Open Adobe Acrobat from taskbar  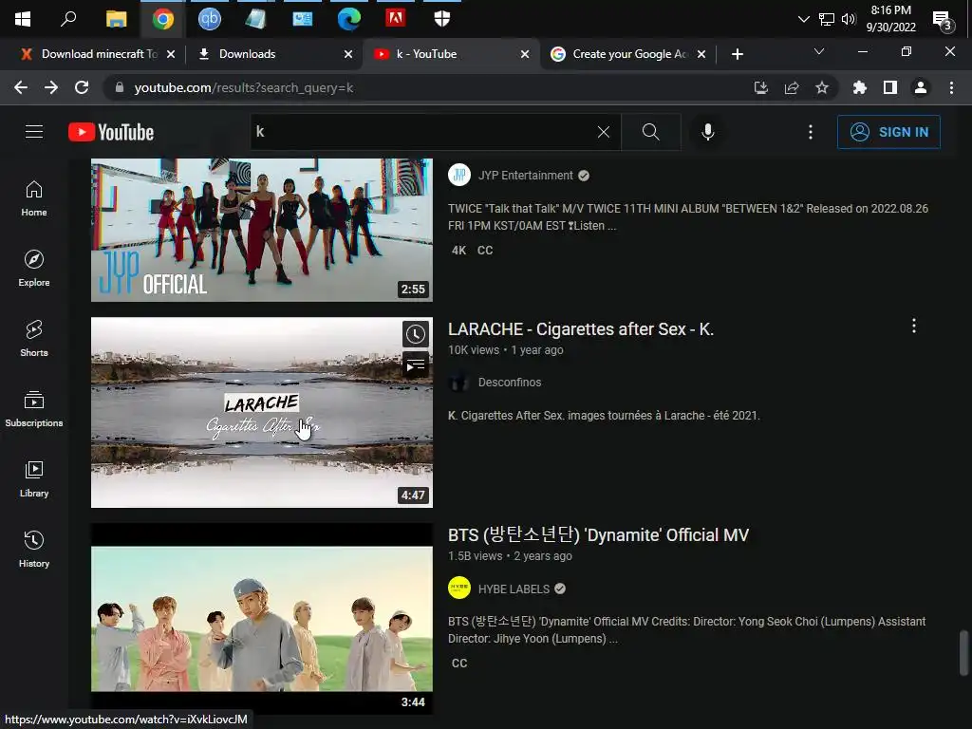tap(396, 19)
